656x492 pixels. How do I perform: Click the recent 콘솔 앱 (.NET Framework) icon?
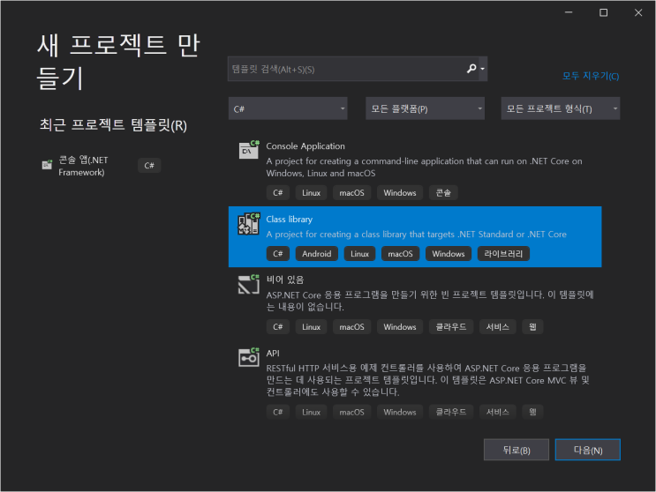click(x=47, y=165)
